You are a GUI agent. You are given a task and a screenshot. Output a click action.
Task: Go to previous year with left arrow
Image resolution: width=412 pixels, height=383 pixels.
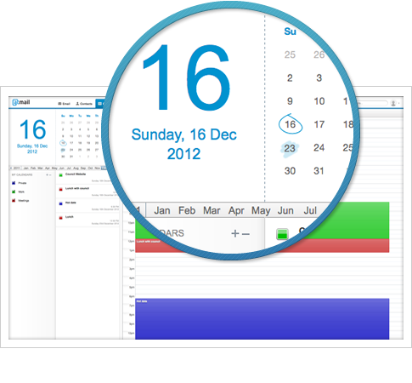pos(11,169)
